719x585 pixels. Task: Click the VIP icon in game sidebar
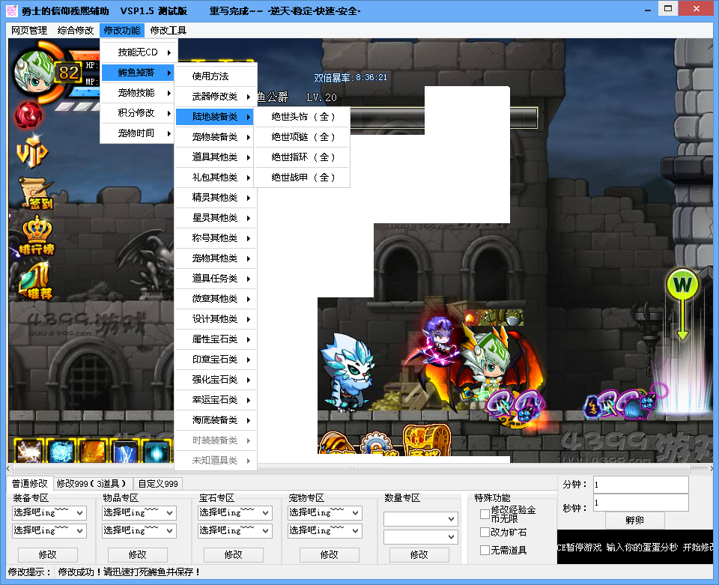pyautogui.click(x=31, y=154)
